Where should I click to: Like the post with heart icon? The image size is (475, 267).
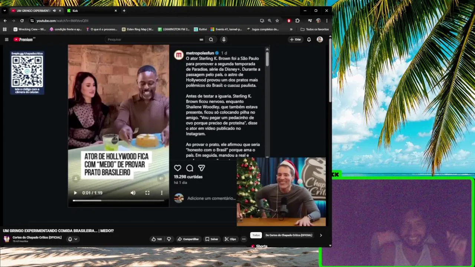(x=178, y=168)
